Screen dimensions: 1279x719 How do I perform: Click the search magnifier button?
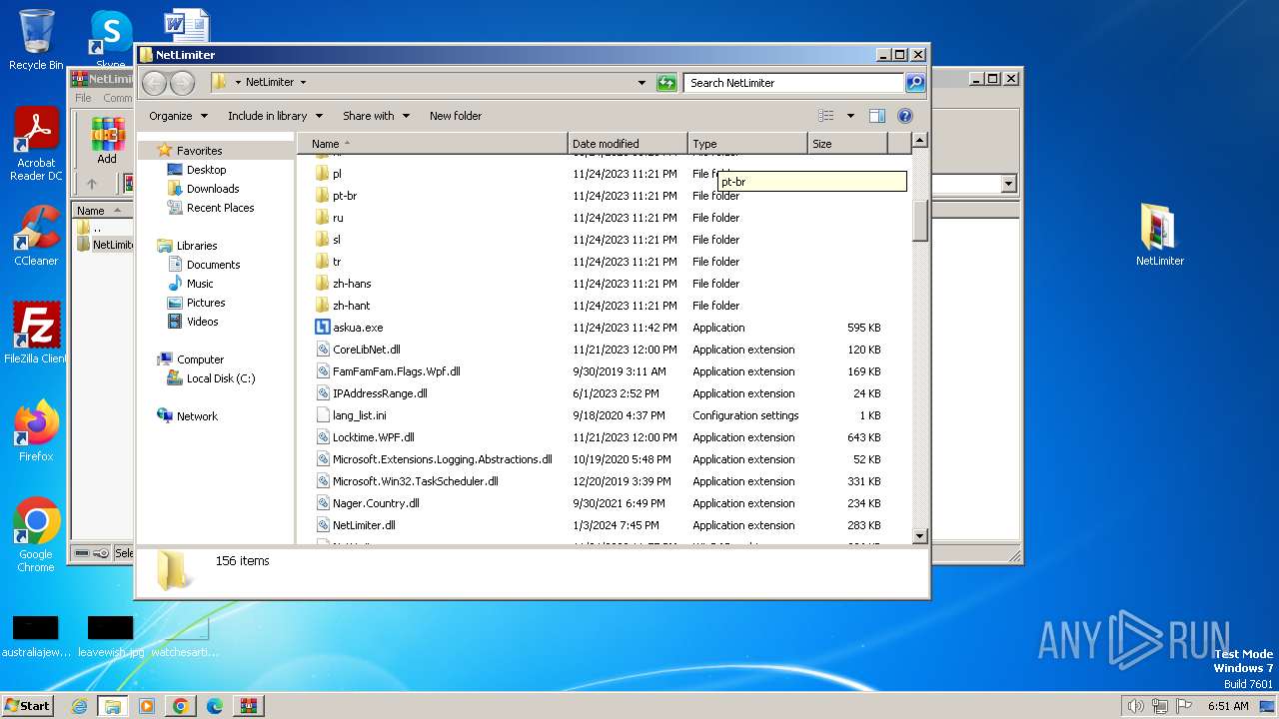[914, 83]
